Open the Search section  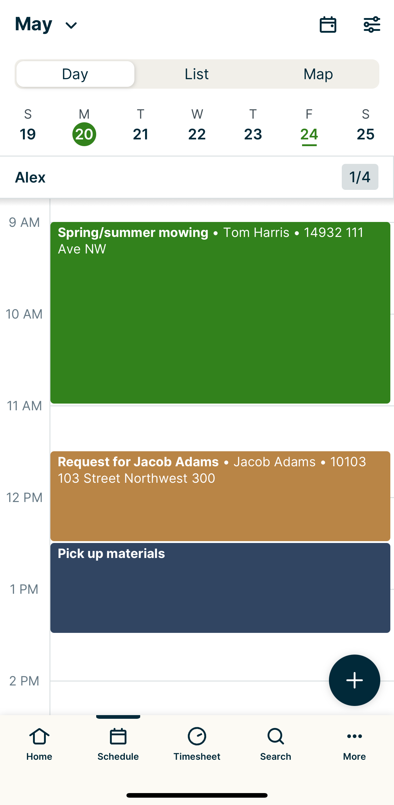275,744
